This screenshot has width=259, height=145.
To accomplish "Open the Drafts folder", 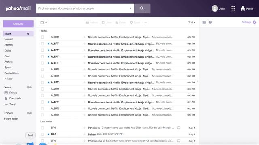I will (8, 50).
